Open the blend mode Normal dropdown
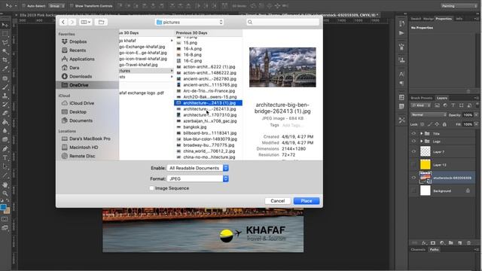The image size is (482, 271). point(429,114)
